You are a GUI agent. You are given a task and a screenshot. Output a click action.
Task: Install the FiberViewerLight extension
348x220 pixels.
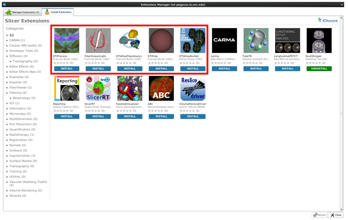[x=98, y=69]
